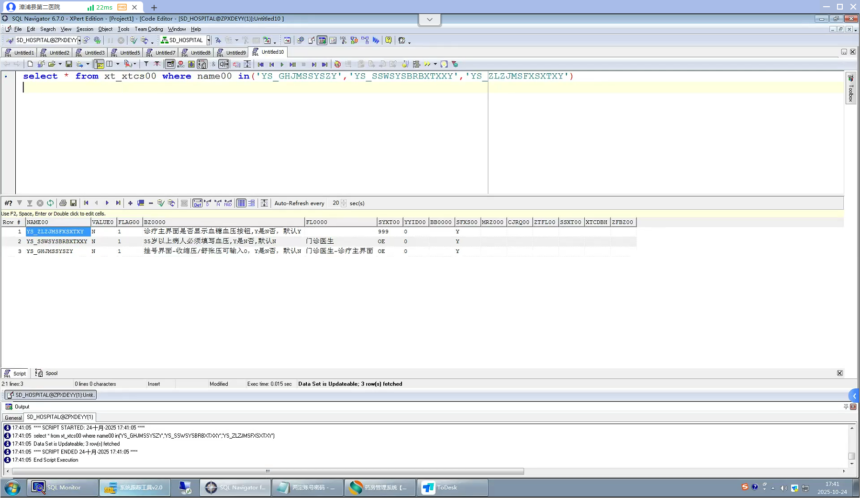Open ToDesk from the taskbar
860x498 pixels.
point(453,487)
